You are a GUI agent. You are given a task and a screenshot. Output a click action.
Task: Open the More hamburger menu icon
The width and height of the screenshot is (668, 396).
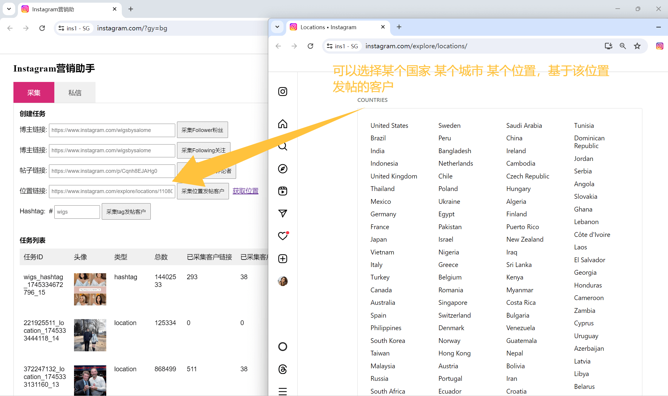(283, 391)
